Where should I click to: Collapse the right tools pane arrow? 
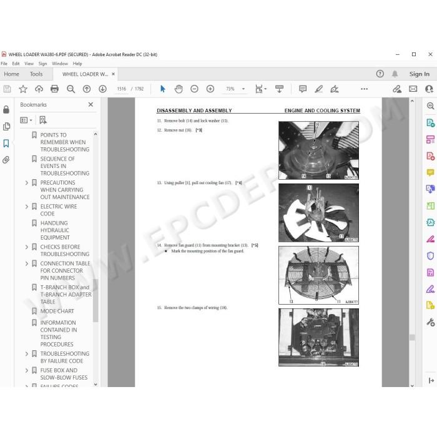431,380
